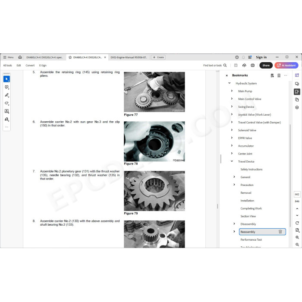This screenshot has height=302, width=302.
Task: Choose the add comment tool
Action: coord(6,87)
